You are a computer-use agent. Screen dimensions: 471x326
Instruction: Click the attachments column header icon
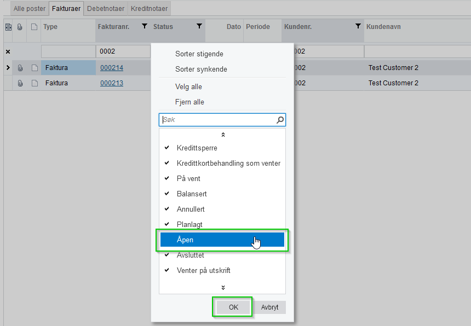point(20,27)
